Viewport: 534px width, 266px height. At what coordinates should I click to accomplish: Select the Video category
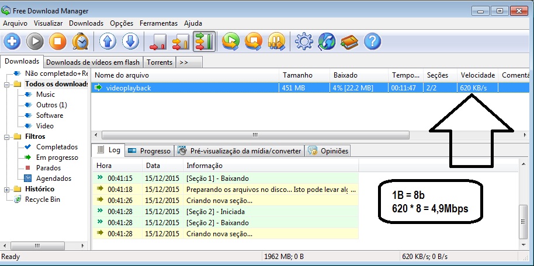(x=45, y=126)
